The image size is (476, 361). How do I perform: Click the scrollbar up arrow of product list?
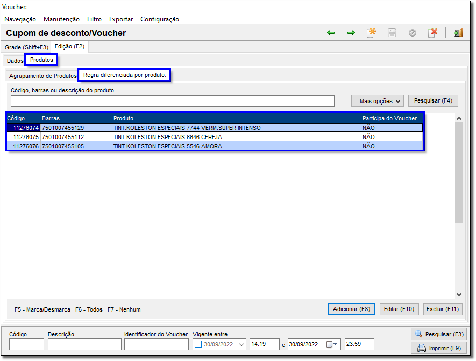(x=459, y=119)
